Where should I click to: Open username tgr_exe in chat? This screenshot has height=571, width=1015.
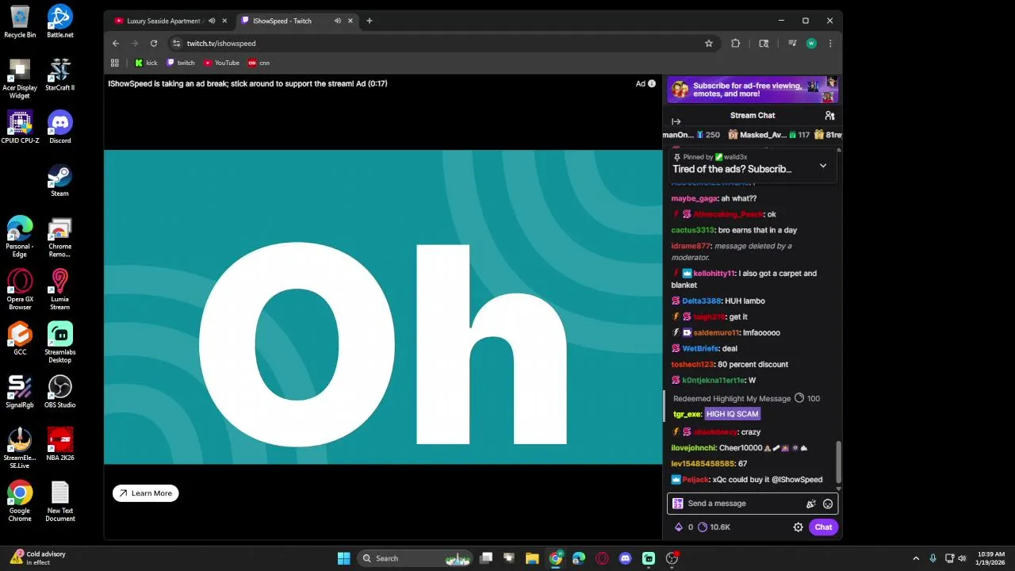click(x=687, y=414)
